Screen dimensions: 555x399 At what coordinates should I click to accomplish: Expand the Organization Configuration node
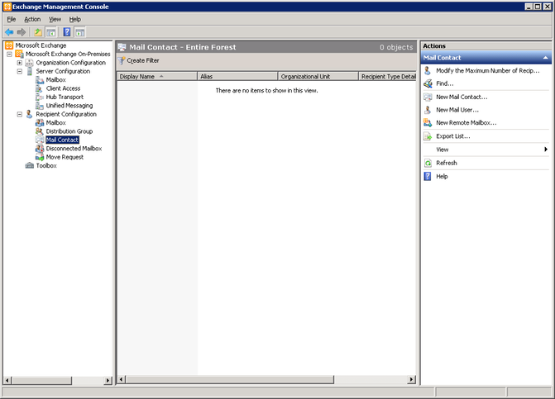point(20,63)
